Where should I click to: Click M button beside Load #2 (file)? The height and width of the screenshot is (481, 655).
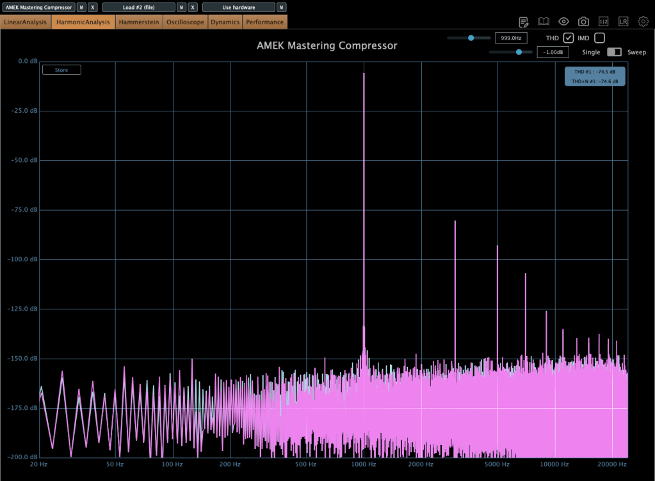181,8
